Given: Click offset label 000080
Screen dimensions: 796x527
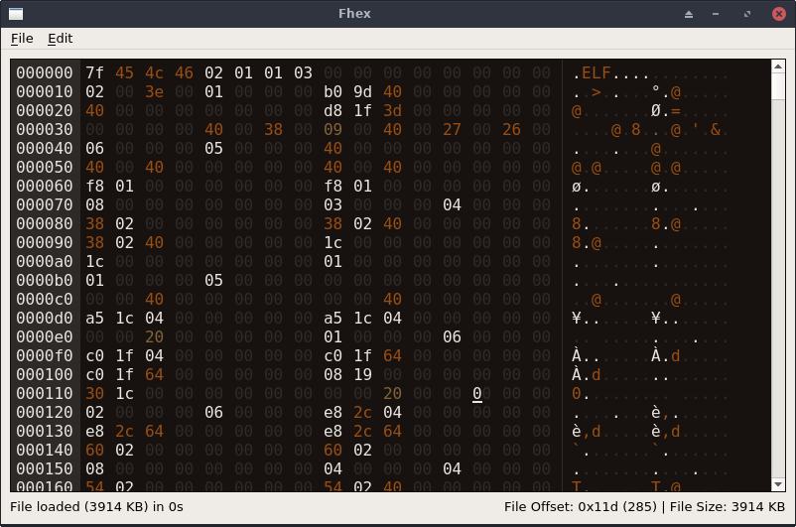Looking at the screenshot, I should click(x=44, y=224).
